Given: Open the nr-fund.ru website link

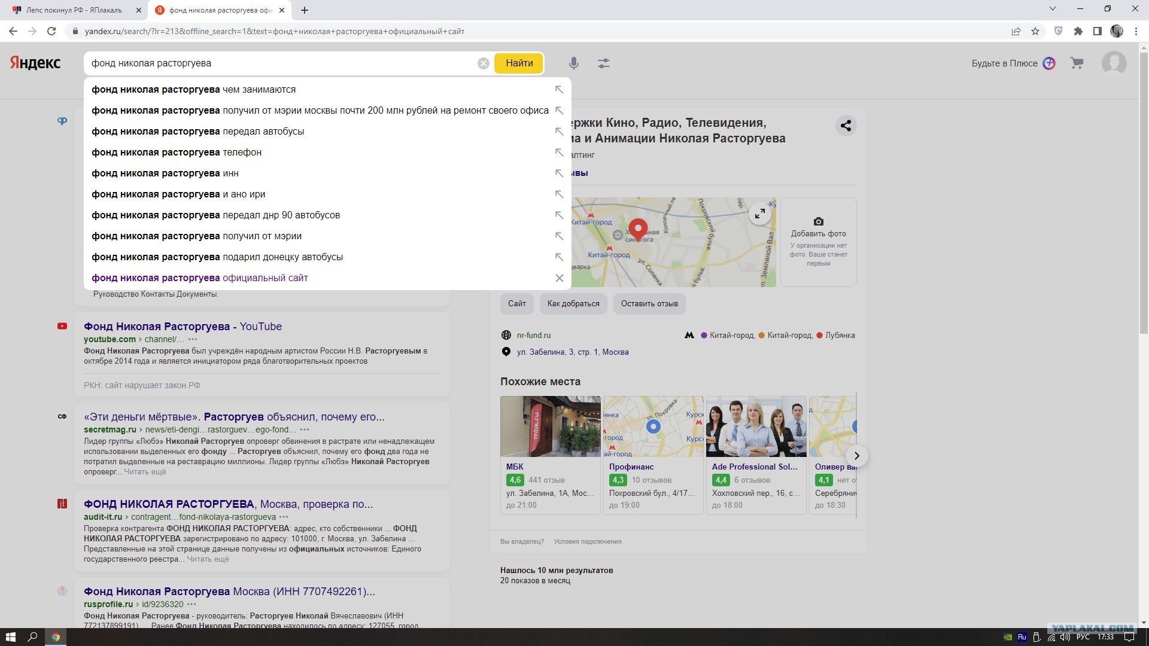Looking at the screenshot, I should (x=534, y=336).
